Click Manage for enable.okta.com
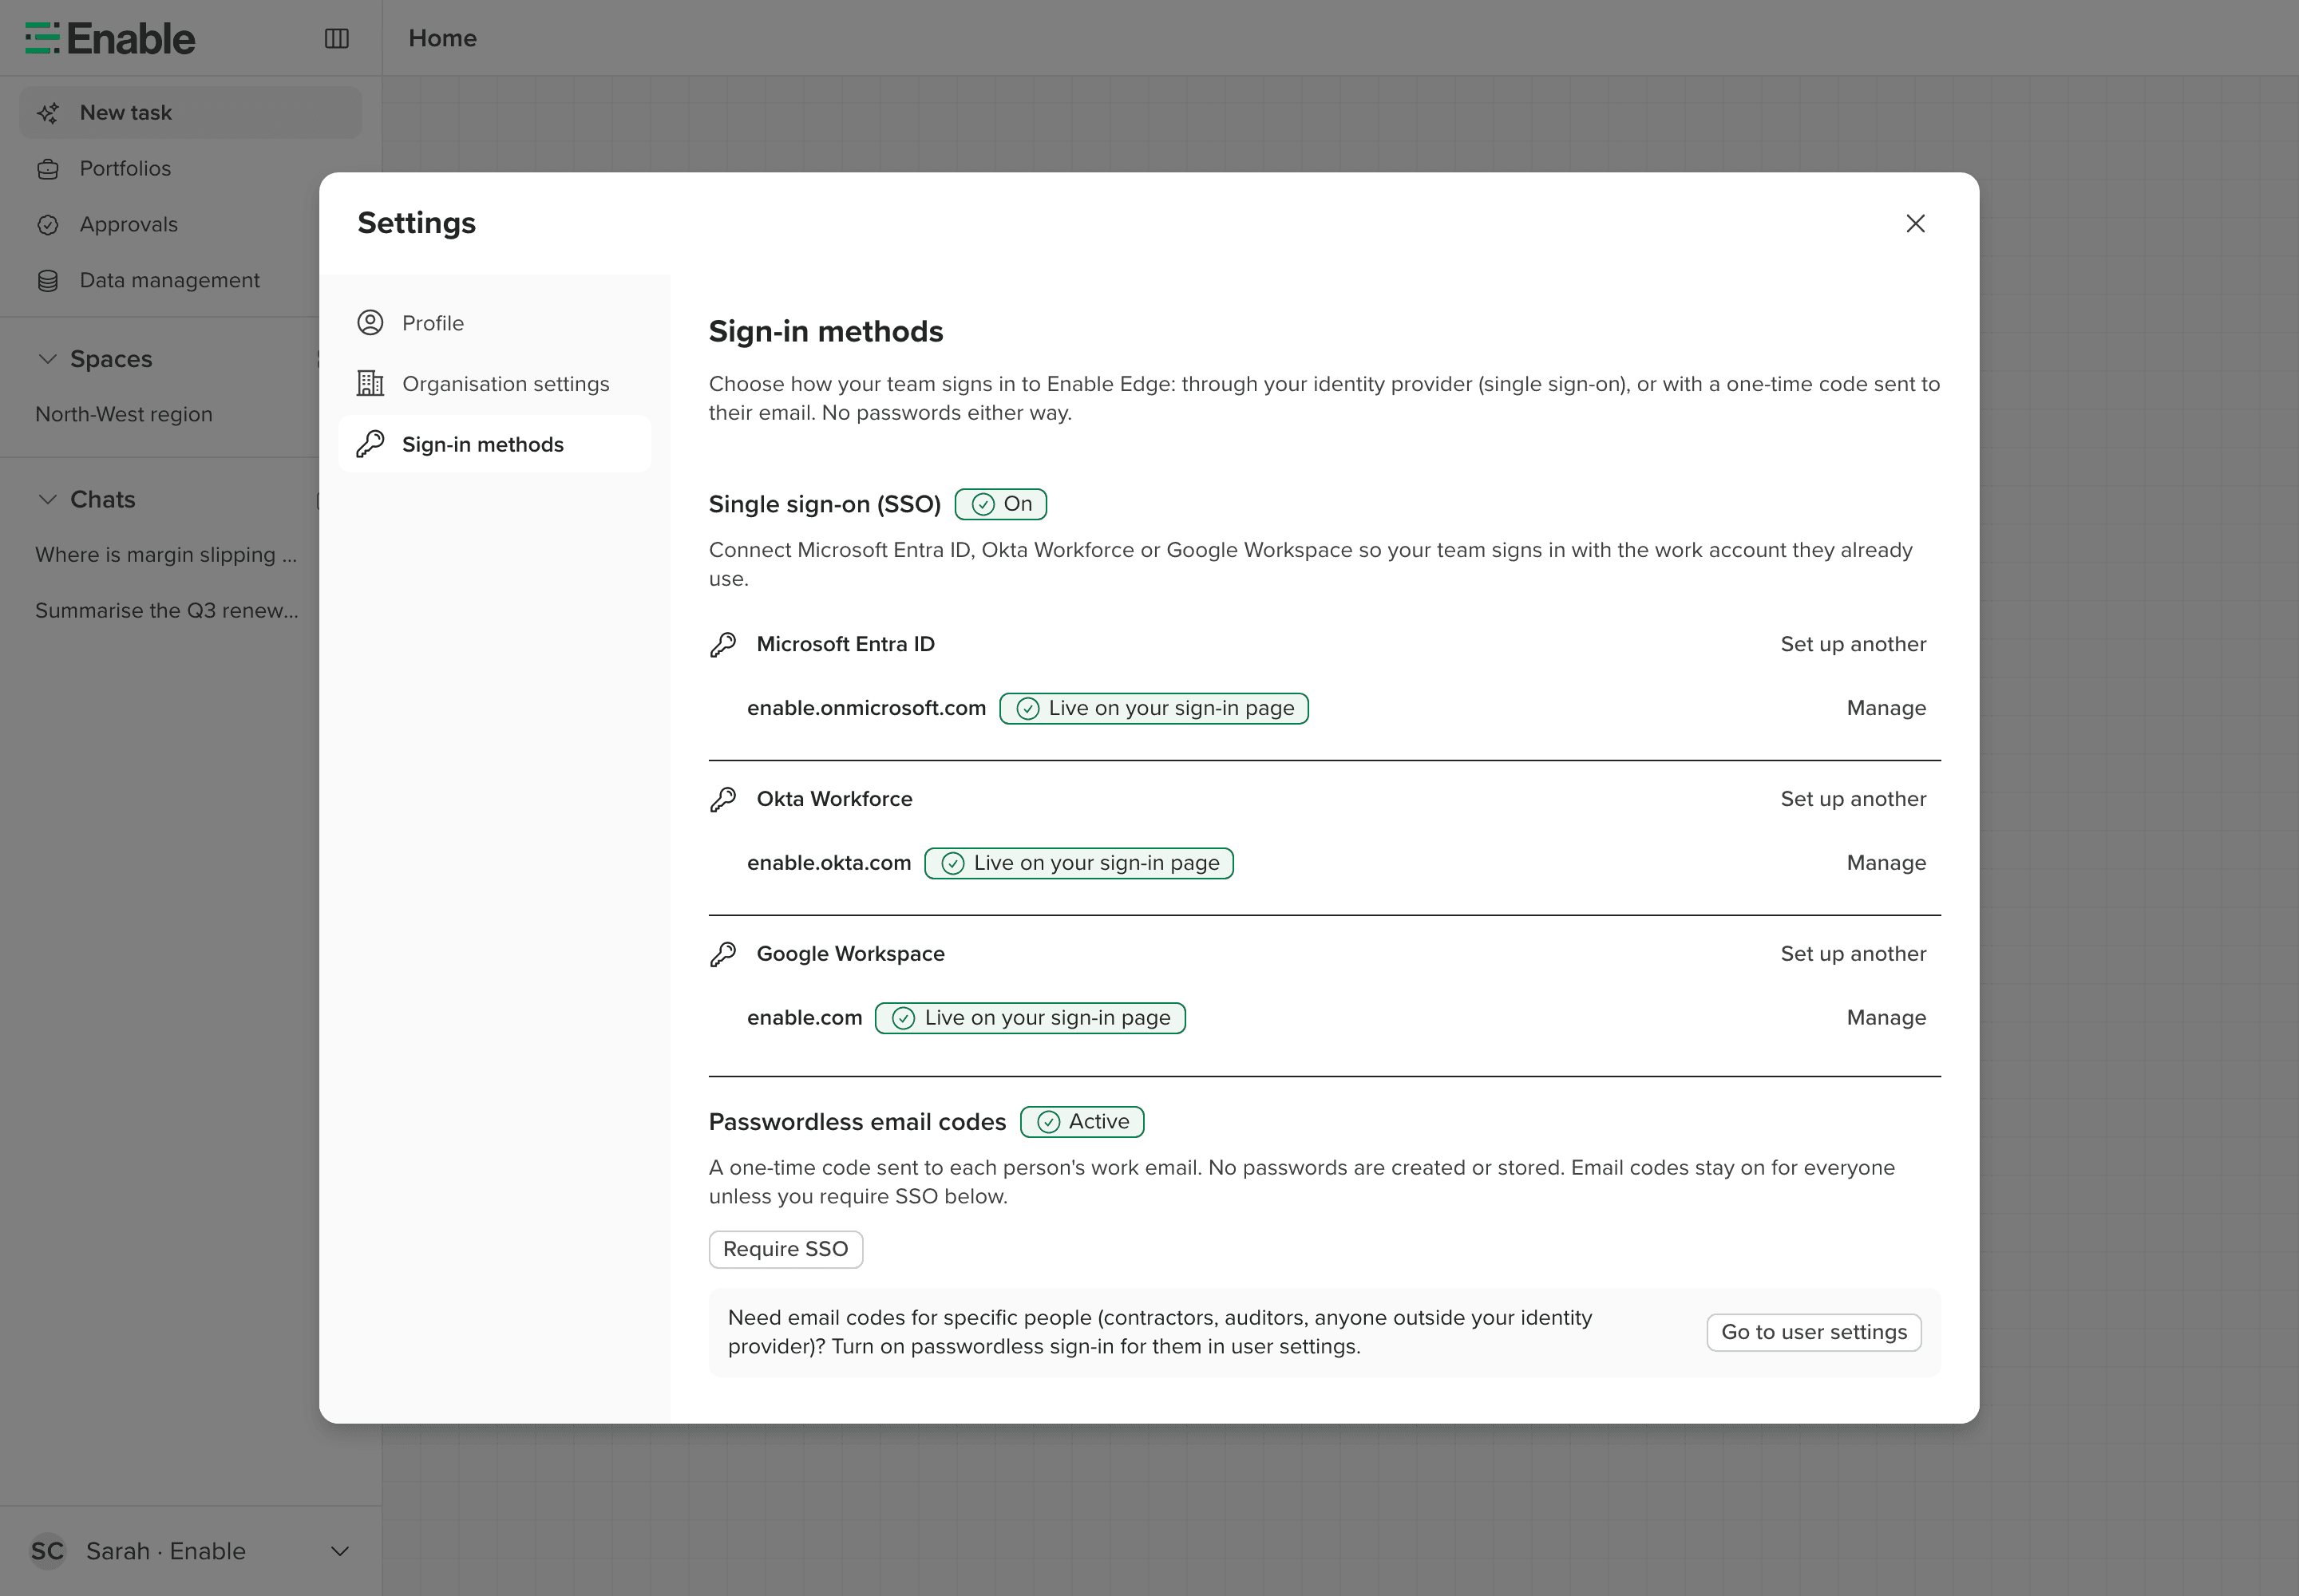The width and height of the screenshot is (2299, 1596). (1885, 863)
